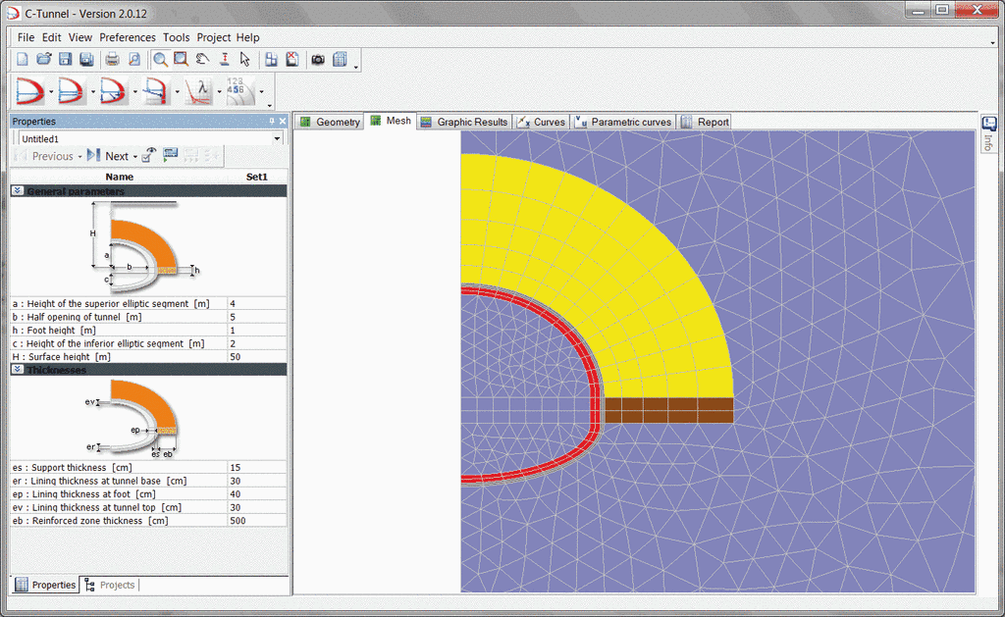The width and height of the screenshot is (1005, 617).
Task: Open the Preferences menu
Action: [x=128, y=37]
